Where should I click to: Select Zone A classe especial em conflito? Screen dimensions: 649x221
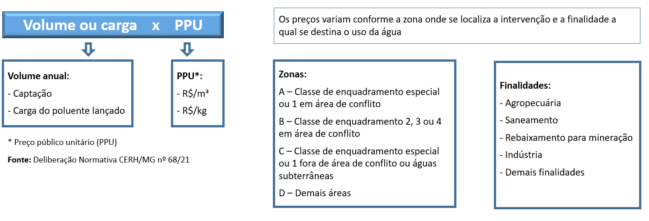(x=359, y=98)
